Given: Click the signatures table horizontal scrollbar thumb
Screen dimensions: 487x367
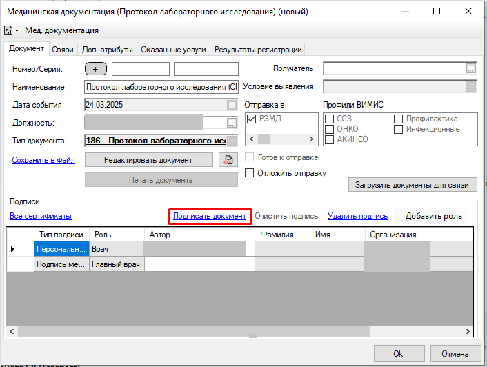Looking at the screenshot, I should pyautogui.click(x=194, y=331).
